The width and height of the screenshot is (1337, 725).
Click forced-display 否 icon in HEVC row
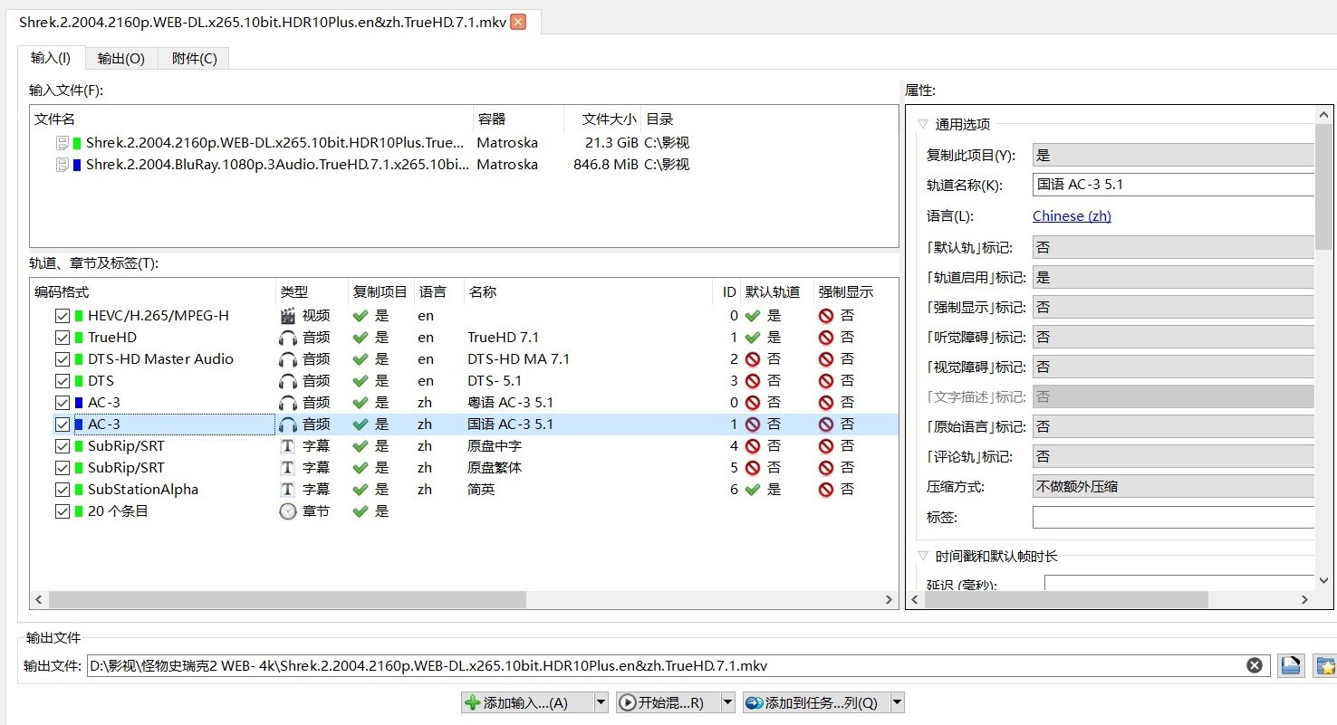pyautogui.click(x=826, y=316)
